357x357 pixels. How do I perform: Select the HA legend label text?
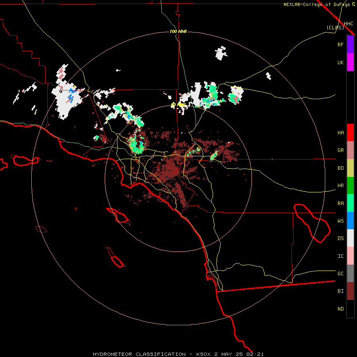click(340, 132)
